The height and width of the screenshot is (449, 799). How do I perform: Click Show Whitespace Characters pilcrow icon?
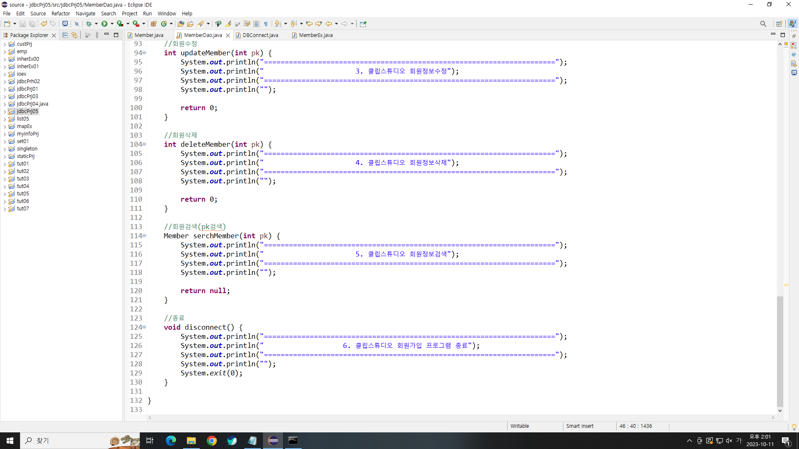266,24
